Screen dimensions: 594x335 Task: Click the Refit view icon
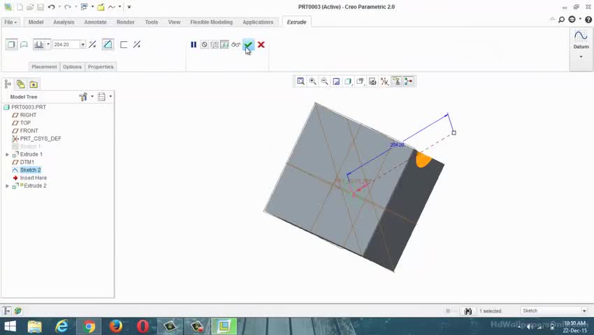(300, 82)
